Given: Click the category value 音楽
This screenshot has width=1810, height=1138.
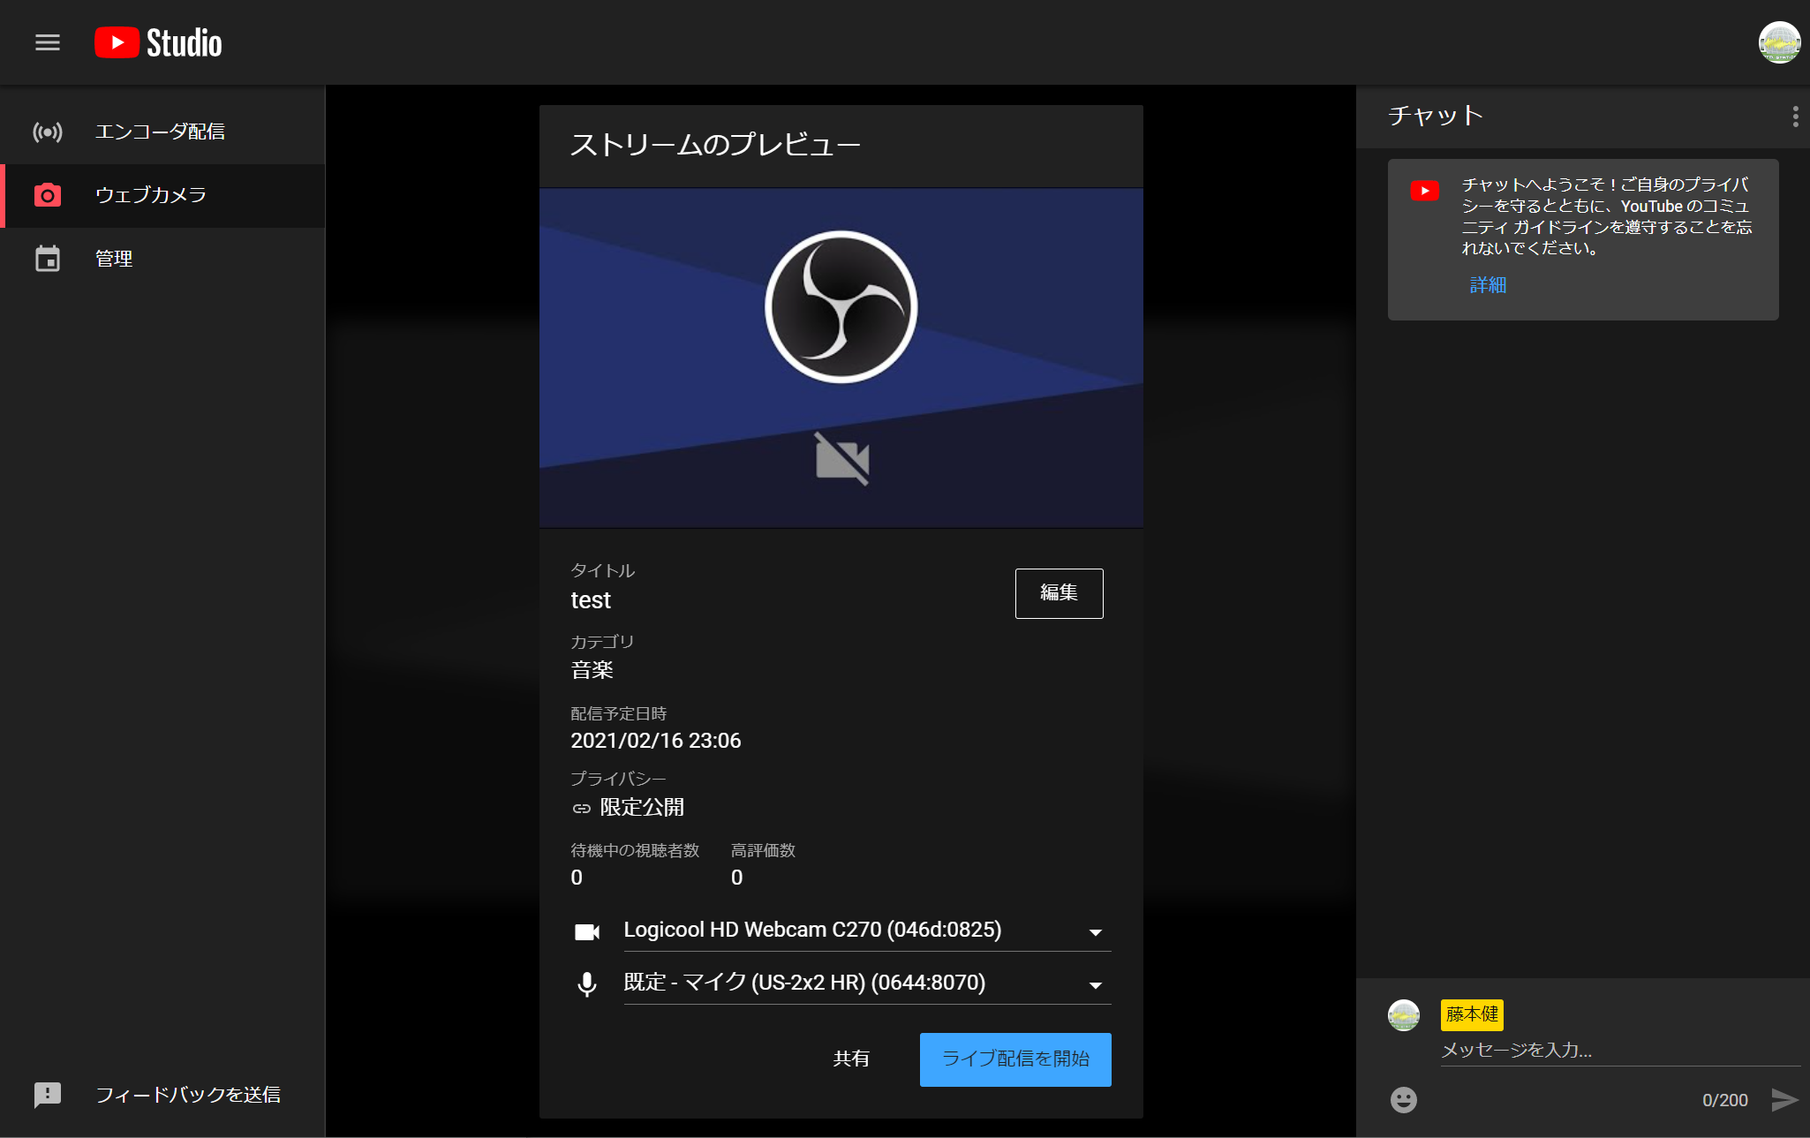Looking at the screenshot, I should pos(592,670).
